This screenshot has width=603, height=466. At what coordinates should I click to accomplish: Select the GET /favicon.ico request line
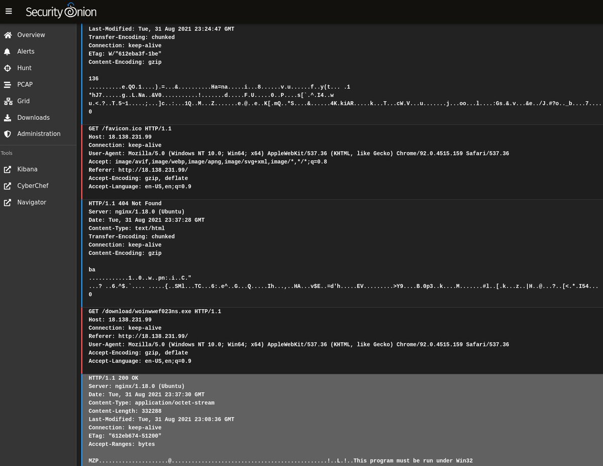130,129
